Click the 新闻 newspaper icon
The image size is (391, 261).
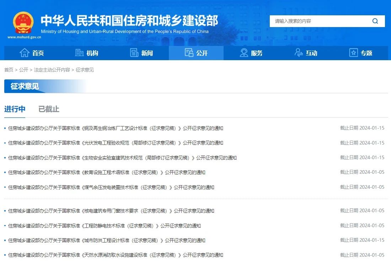pos(134,53)
